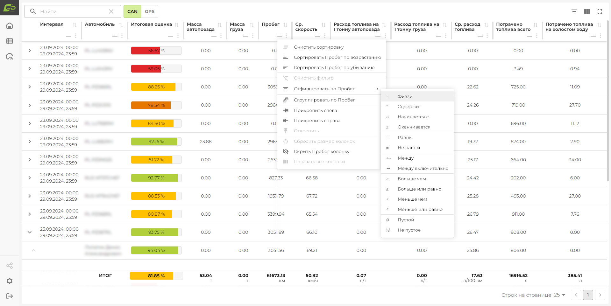The width and height of the screenshot is (611, 306).
Task: Click the ИТОГ 81.85 % score bar
Action: pos(156,276)
